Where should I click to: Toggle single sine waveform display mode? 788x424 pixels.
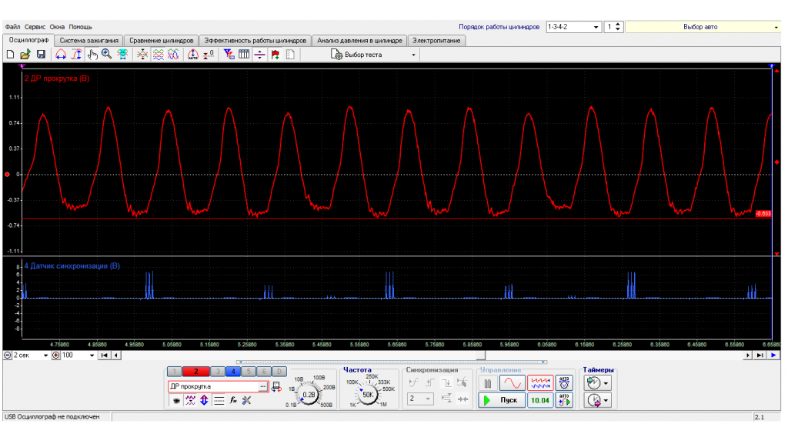(x=512, y=383)
